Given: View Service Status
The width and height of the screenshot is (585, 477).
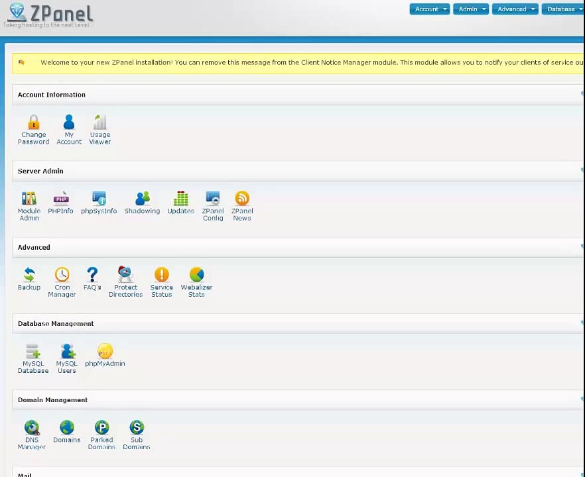Looking at the screenshot, I should 162,282.
